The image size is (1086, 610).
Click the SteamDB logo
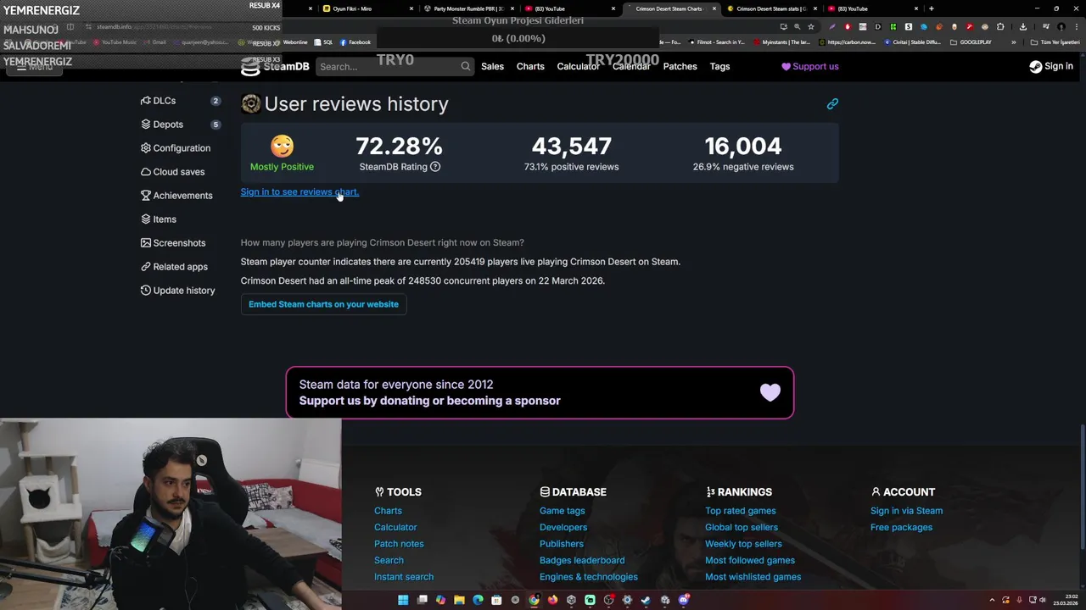(x=275, y=66)
